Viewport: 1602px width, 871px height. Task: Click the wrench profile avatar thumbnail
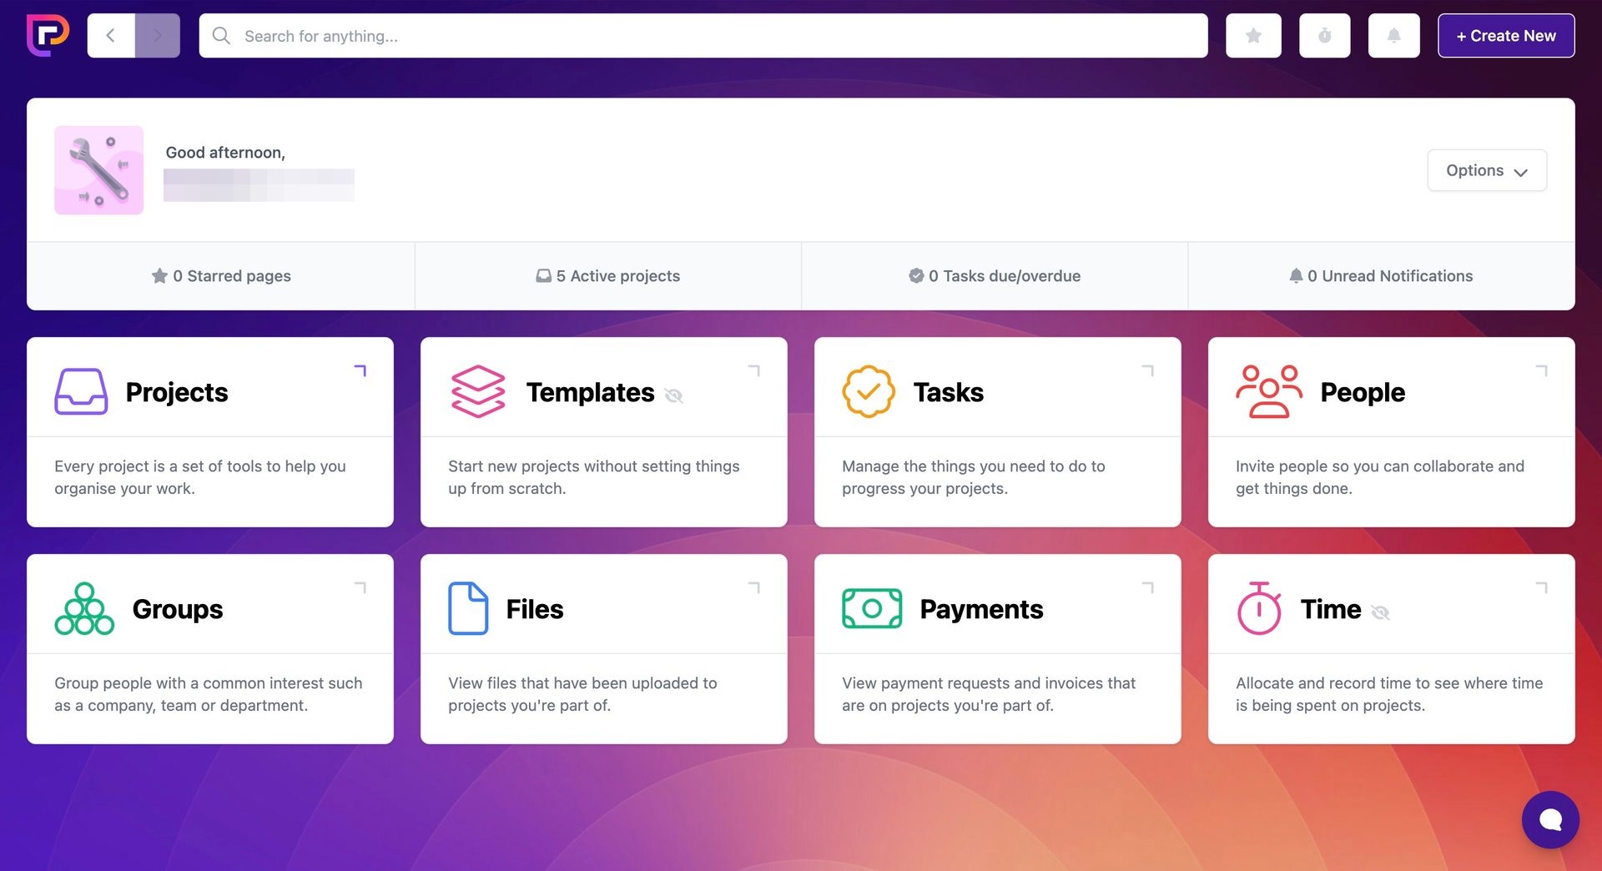99,170
